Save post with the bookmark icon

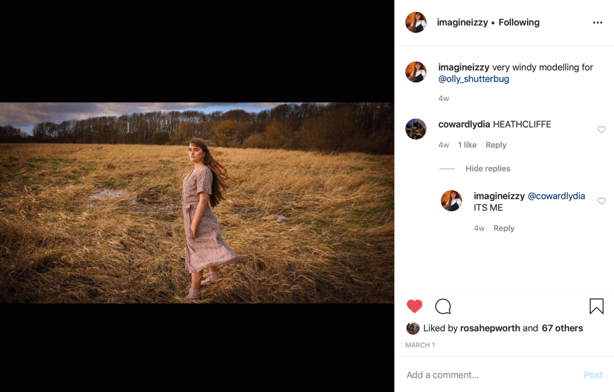[x=596, y=307]
